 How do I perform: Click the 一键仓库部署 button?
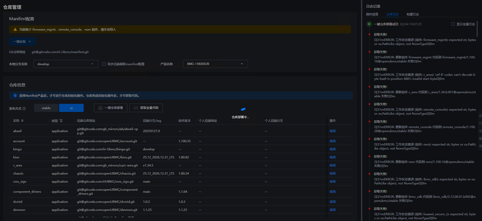click(111, 108)
